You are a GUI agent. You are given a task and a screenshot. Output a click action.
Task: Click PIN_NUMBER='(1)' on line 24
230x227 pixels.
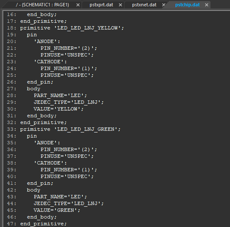[69, 68]
